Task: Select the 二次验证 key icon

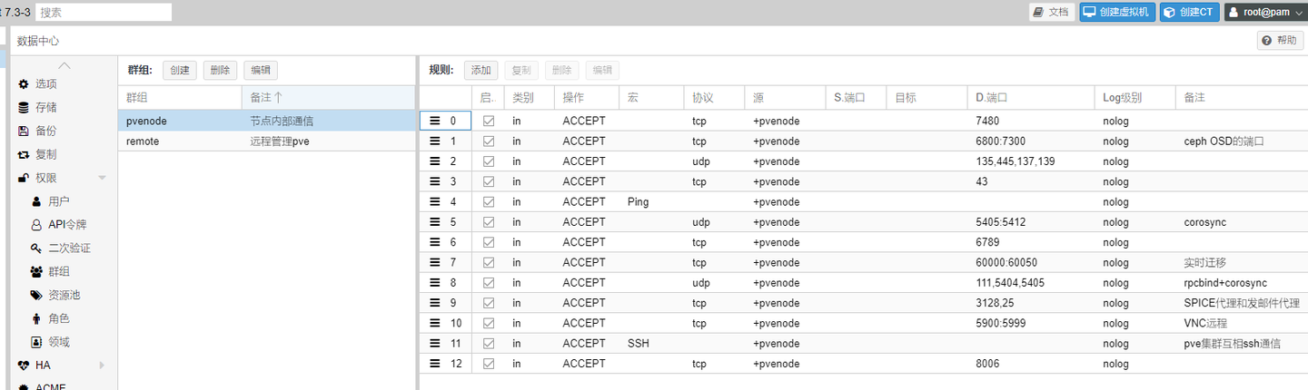Action: pyautogui.click(x=36, y=249)
